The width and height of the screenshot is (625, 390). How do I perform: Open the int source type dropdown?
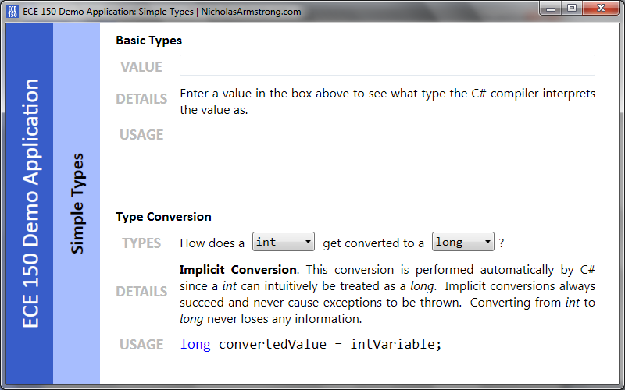(284, 242)
